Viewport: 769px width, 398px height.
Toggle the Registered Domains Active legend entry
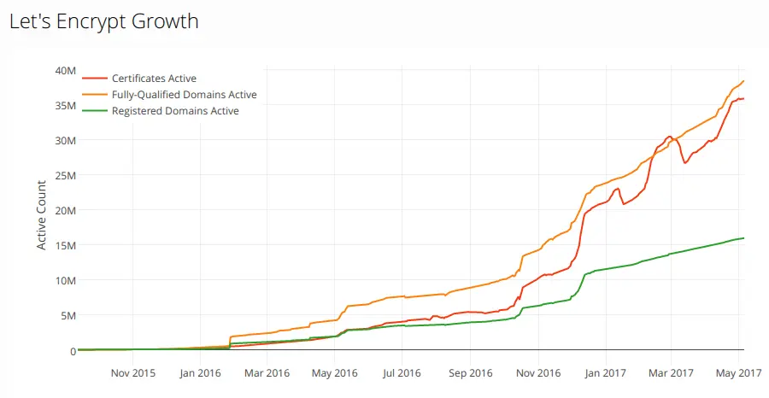pos(161,111)
